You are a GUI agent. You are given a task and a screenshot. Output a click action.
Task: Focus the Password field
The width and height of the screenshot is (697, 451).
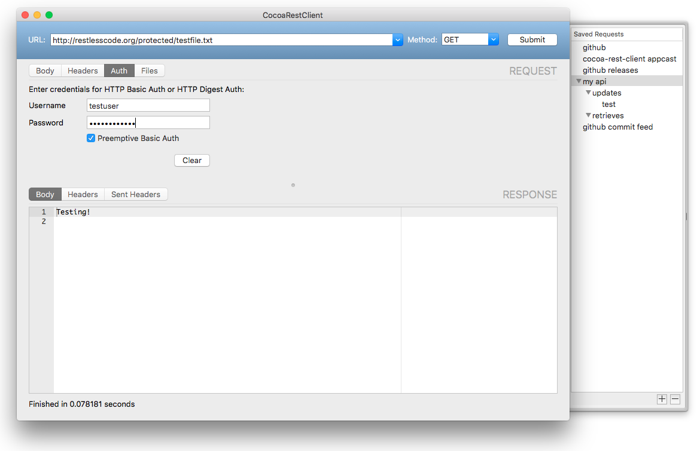[x=148, y=123]
